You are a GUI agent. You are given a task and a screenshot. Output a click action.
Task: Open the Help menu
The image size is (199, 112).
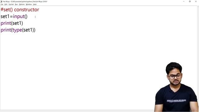click(35, 4)
